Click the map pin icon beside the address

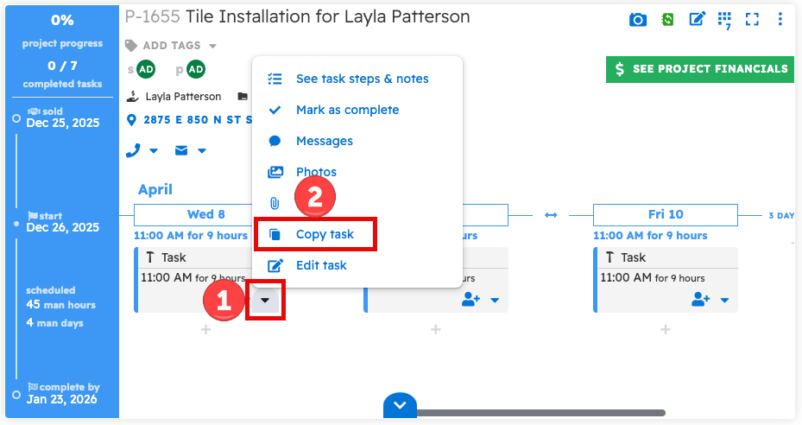click(132, 120)
